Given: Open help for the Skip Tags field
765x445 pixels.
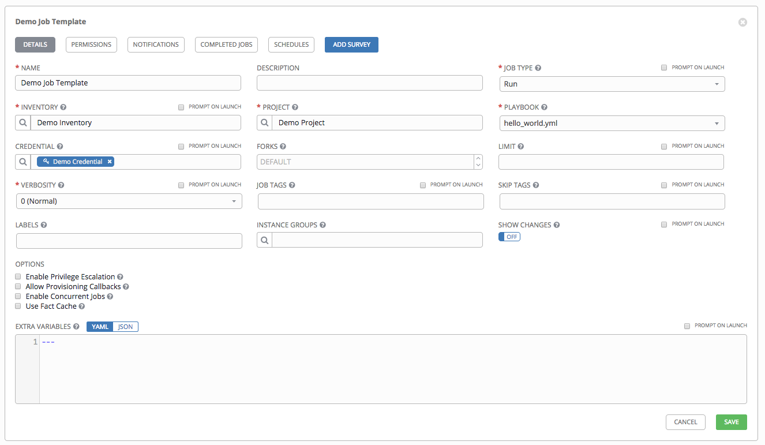Looking at the screenshot, I should [x=536, y=185].
